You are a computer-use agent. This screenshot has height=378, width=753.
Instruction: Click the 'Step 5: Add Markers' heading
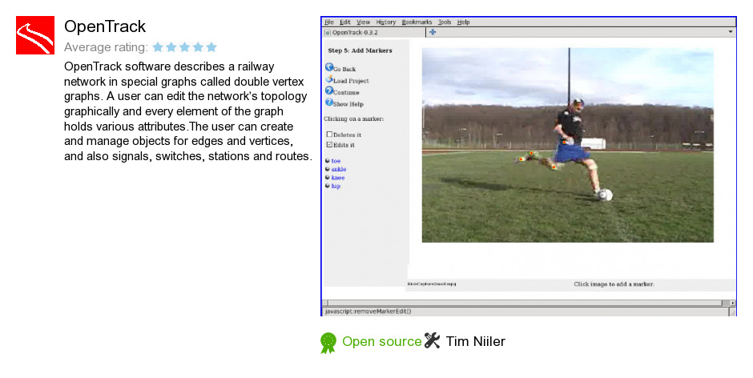[x=360, y=50]
